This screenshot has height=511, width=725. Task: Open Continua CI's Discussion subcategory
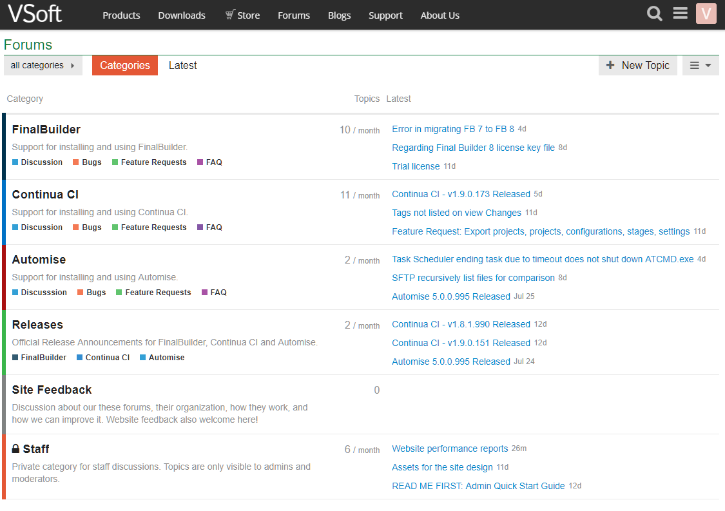(37, 227)
